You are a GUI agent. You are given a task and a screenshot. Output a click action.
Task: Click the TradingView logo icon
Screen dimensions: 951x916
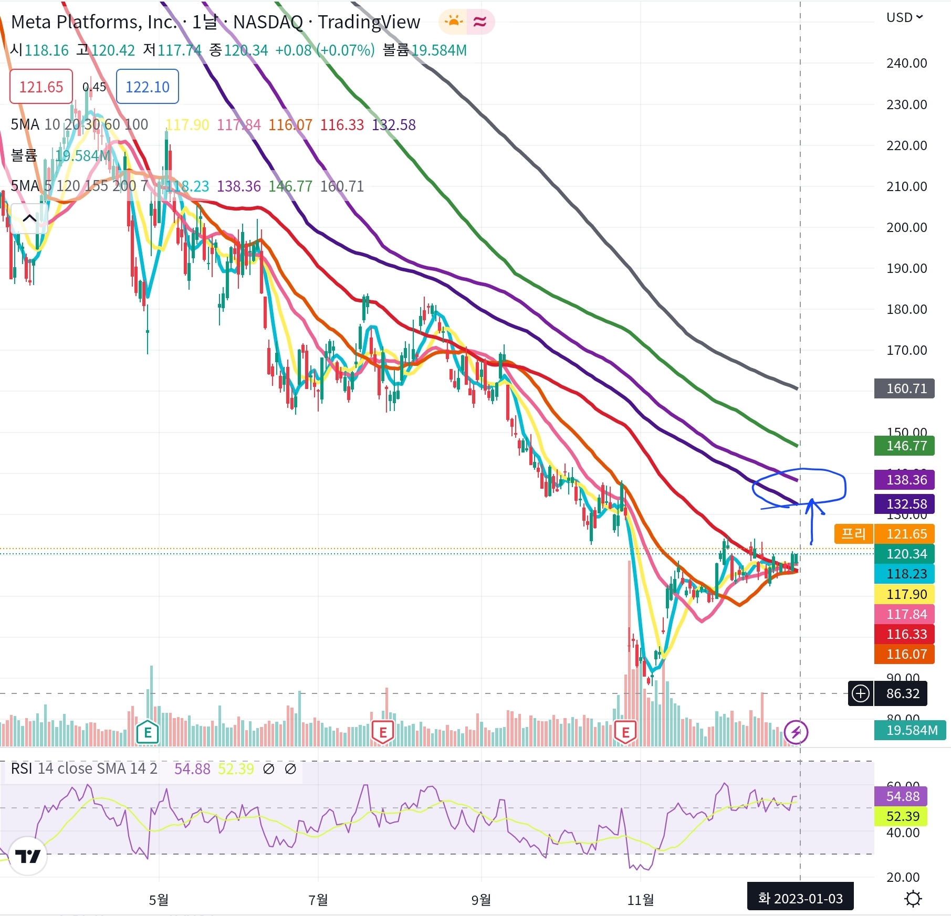click(28, 857)
